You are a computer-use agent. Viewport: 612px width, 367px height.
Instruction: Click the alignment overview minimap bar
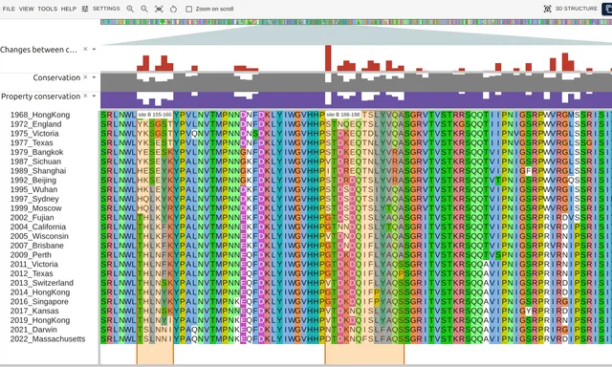point(356,22)
